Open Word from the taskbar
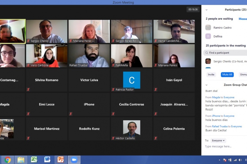This screenshot has width=247, height=164. point(47,160)
